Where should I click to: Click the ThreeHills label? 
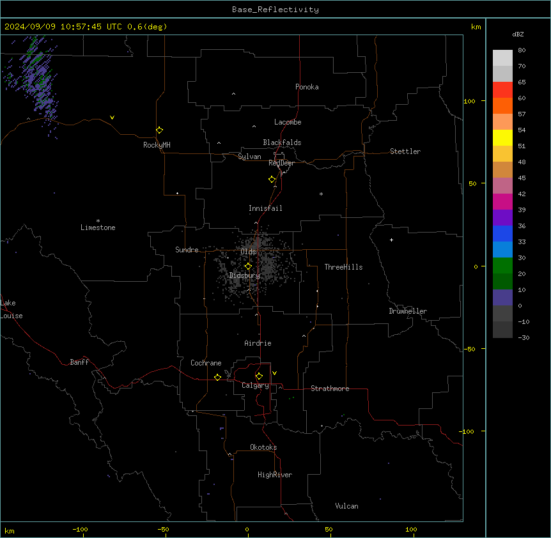click(x=343, y=267)
